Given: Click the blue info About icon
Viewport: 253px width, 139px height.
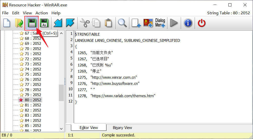Looking at the screenshot, I should (x=188, y=23).
